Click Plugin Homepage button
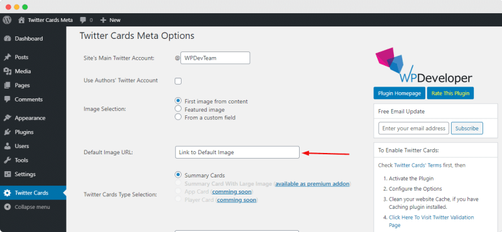The image size is (502, 232). click(399, 93)
